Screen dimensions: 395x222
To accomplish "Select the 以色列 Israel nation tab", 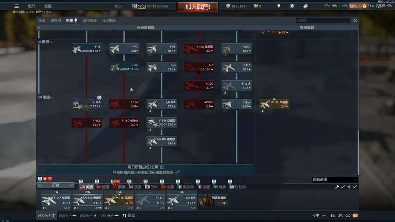I will pyautogui.click(x=237, y=187).
